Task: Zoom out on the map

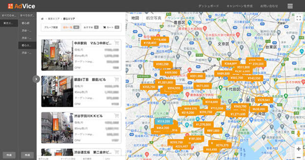Action: coord(299,157)
